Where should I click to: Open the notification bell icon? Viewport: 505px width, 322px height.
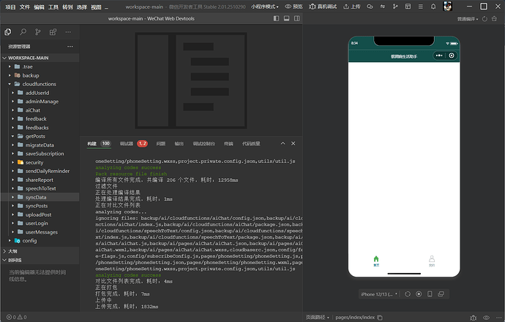click(433, 7)
